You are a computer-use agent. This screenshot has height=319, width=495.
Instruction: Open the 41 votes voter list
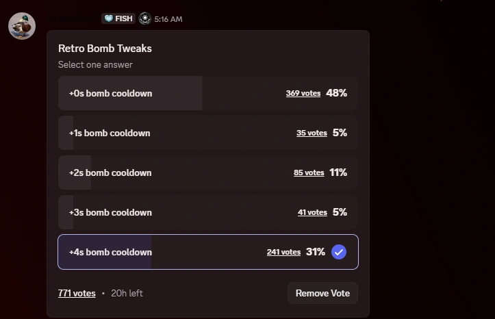point(312,212)
